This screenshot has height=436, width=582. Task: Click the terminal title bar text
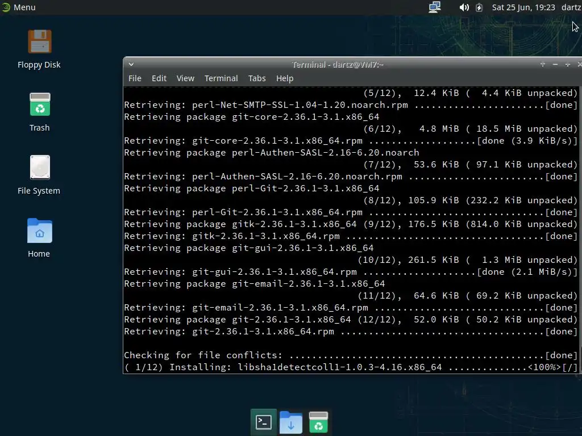[338, 65]
